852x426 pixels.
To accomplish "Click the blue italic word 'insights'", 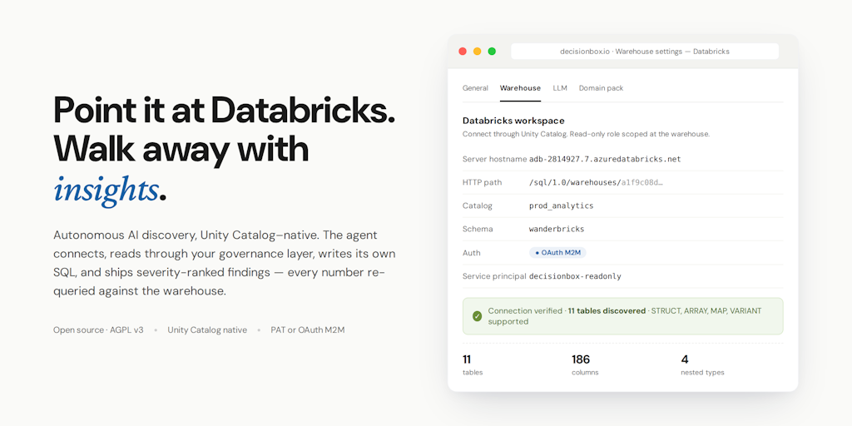I will (x=106, y=191).
